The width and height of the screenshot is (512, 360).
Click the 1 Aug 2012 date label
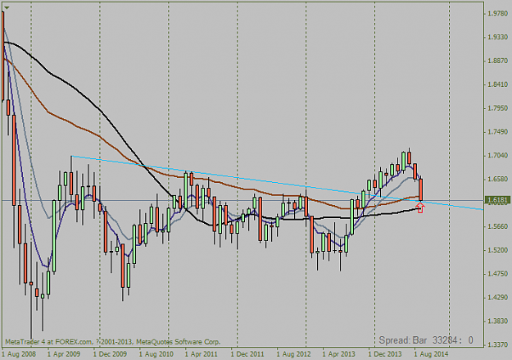pos(293,354)
